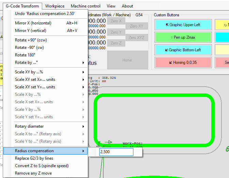Choose Convert Z to S spindle speed
Image resolution: width=229 pixels, height=178 pixels.
[42, 166]
